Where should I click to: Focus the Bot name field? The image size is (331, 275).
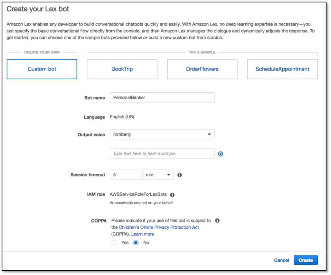click(x=162, y=98)
